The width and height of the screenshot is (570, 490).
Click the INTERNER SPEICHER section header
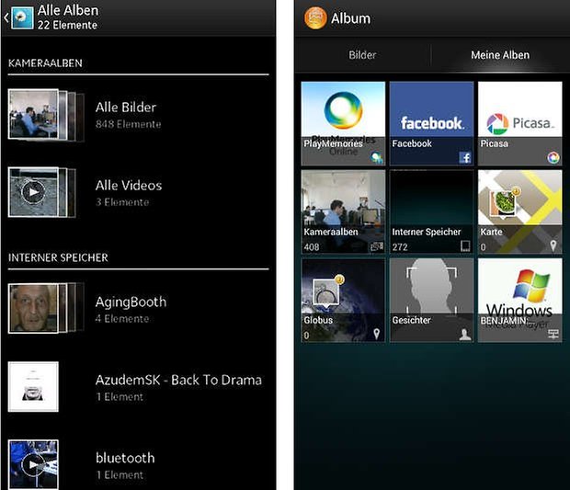58,257
